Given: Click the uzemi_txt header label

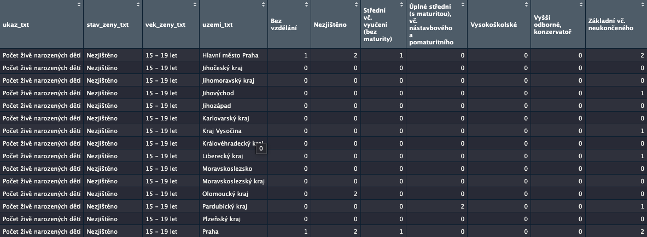Looking at the screenshot, I should pos(217,25).
